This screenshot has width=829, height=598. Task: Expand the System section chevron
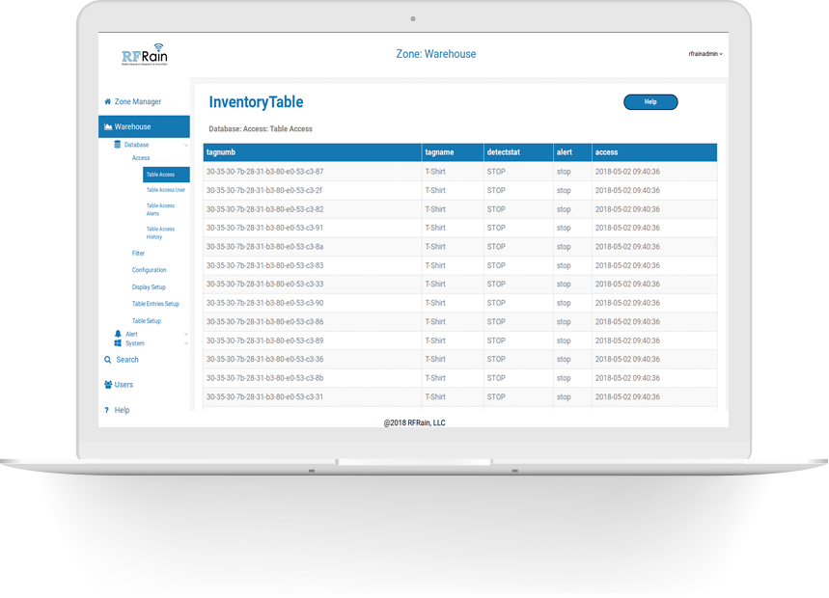(x=186, y=343)
